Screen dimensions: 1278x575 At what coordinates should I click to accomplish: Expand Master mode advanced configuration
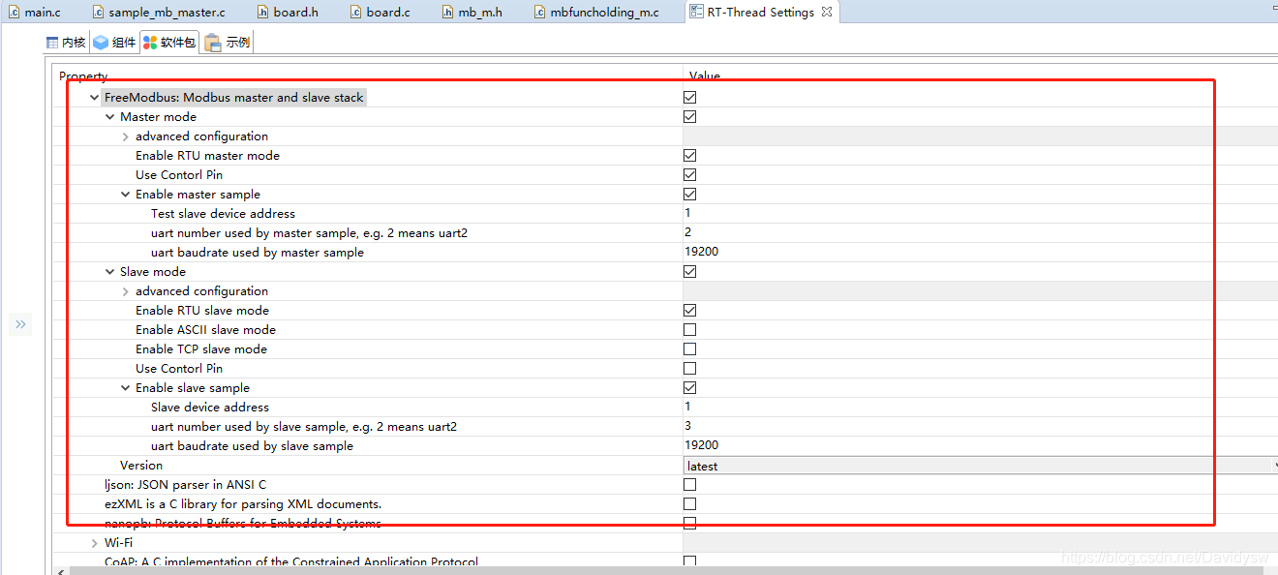tap(126, 136)
